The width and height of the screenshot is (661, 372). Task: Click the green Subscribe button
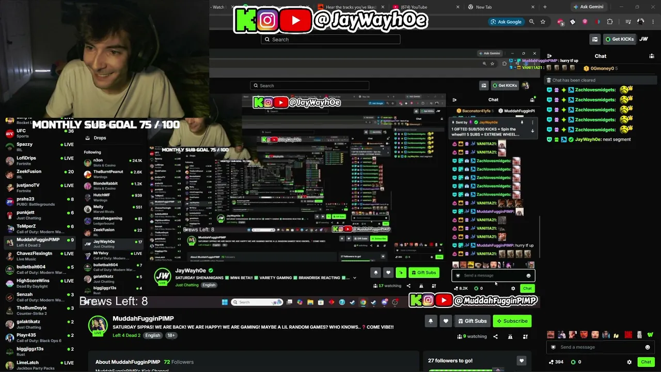(512, 321)
